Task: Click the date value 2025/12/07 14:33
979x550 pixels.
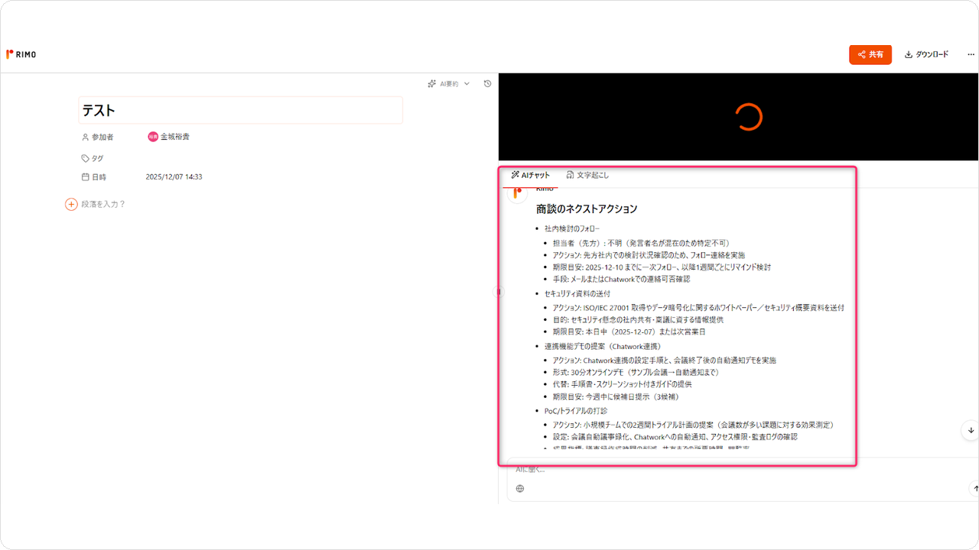Action: (174, 176)
